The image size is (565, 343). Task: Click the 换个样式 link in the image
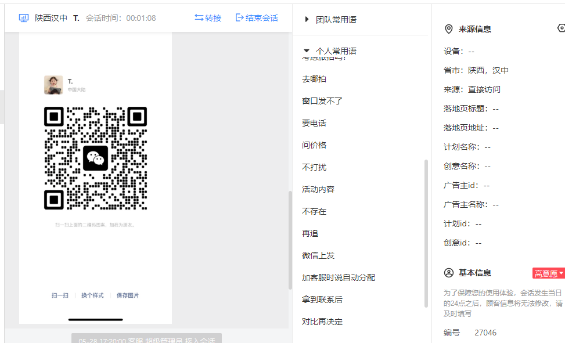(92, 295)
